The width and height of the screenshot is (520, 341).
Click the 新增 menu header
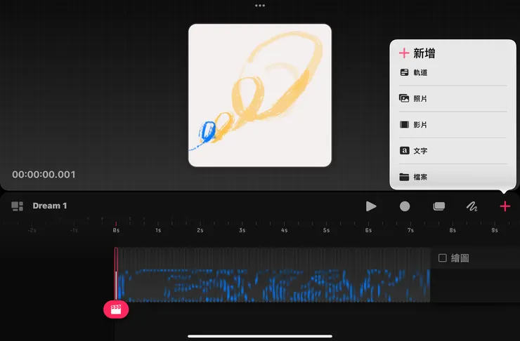click(424, 53)
